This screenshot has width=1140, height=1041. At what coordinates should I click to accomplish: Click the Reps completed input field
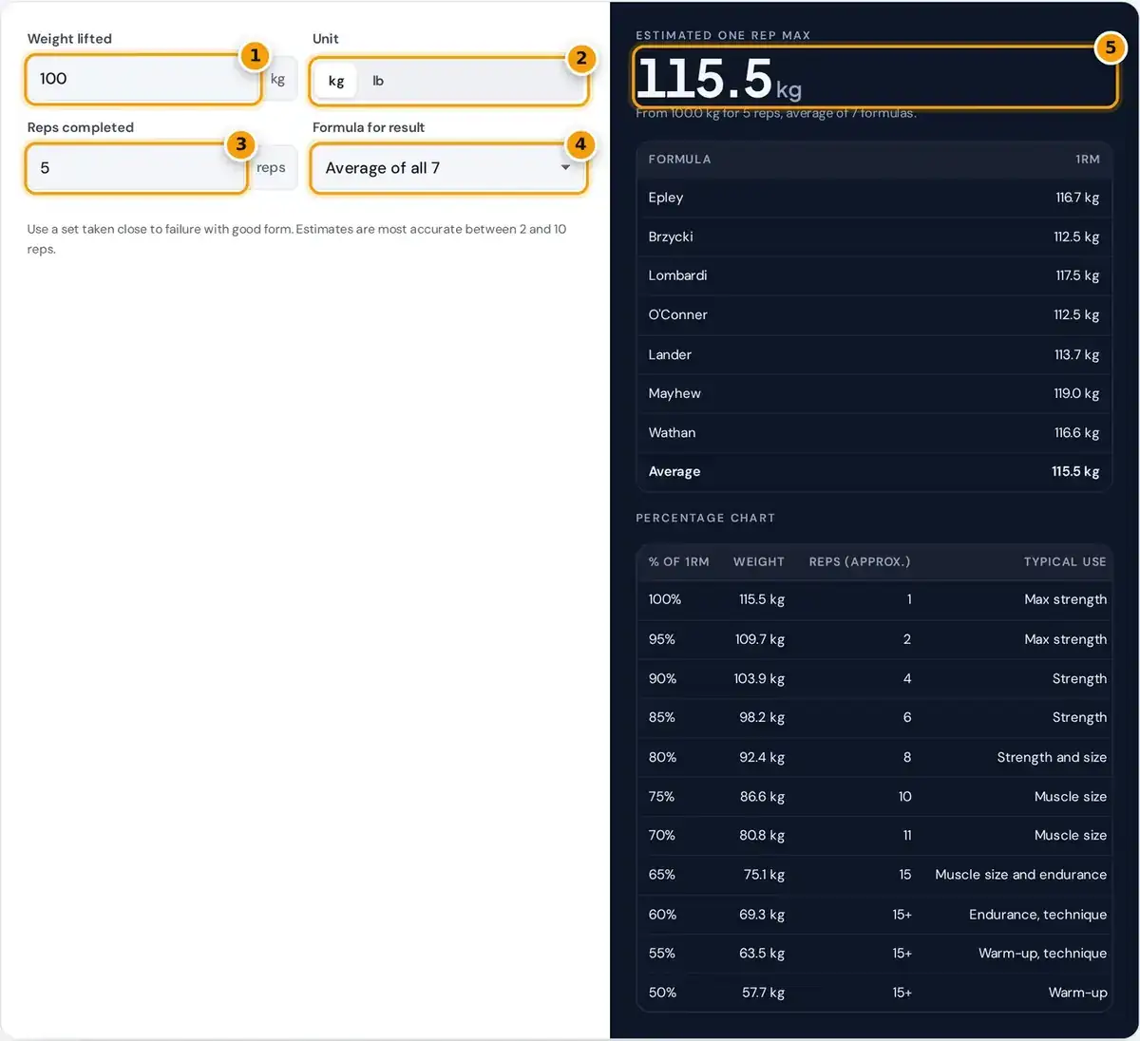coord(136,168)
